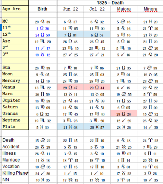163x184 pixels.
Task: Click the NN Birth value '10 35'
Action: click(x=43, y=180)
